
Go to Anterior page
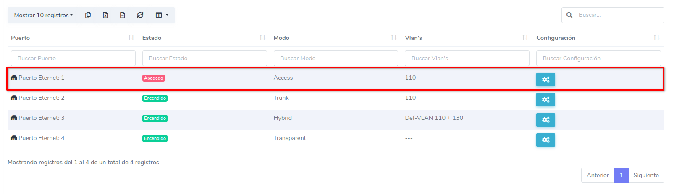[598, 175]
